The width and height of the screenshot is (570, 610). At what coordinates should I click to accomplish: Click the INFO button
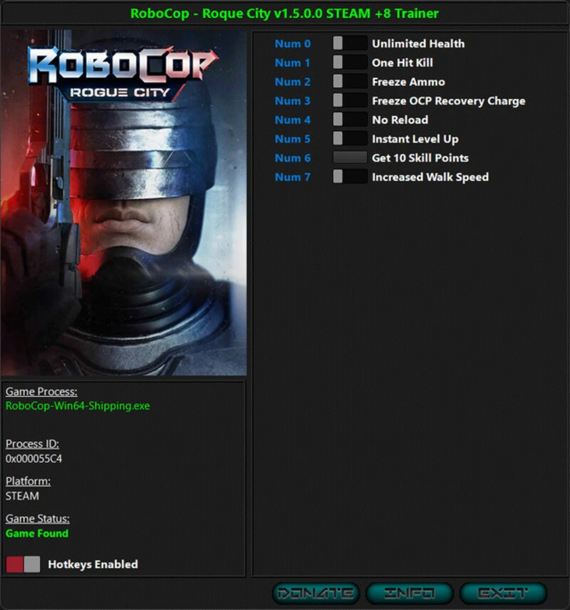coord(409,592)
